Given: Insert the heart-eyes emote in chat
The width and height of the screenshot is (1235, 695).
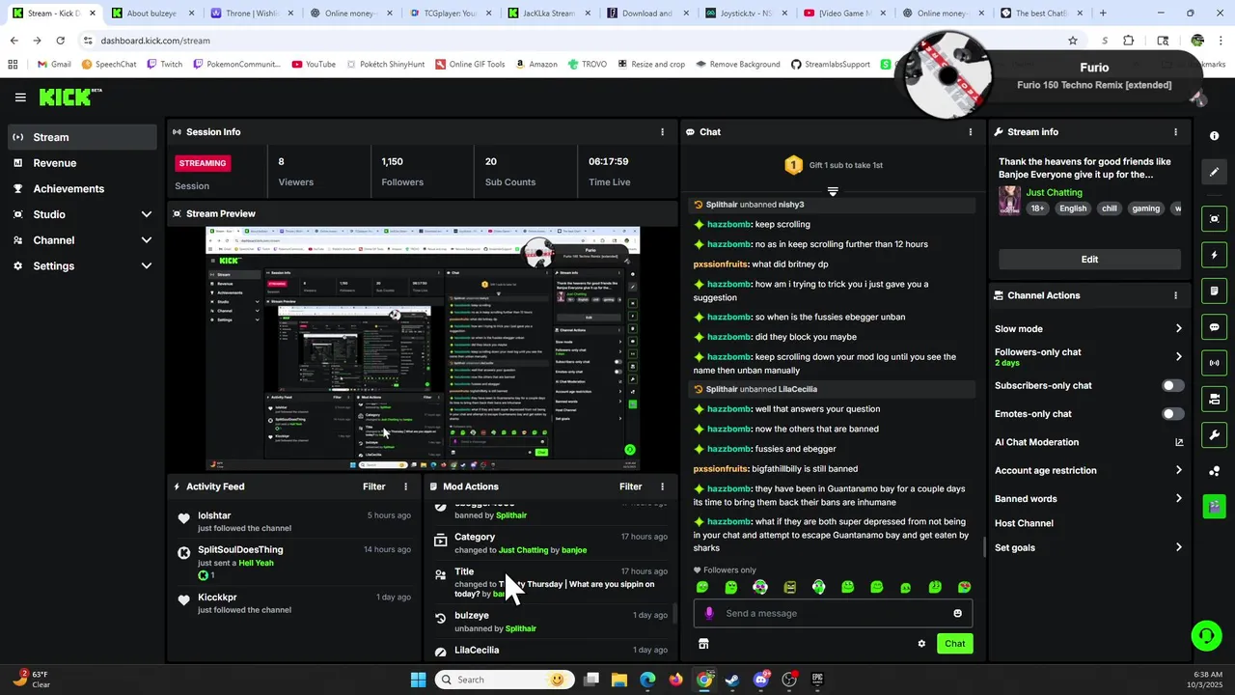Looking at the screenshot, I should click(x=964, y=587).
